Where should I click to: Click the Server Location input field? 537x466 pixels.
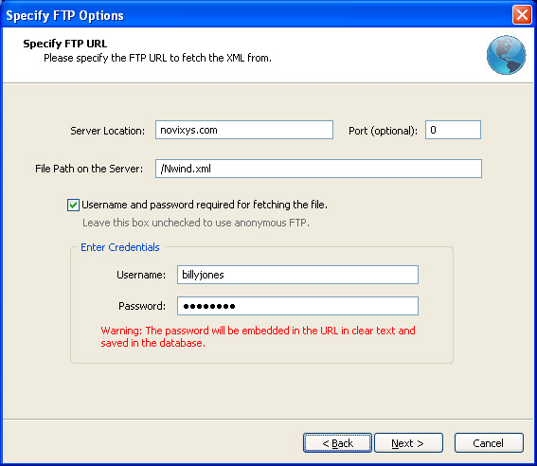point(243,130)
